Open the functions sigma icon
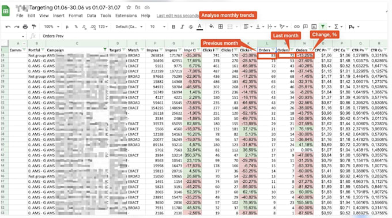Screen dimensions: 392x218 (x=336, y=27)
